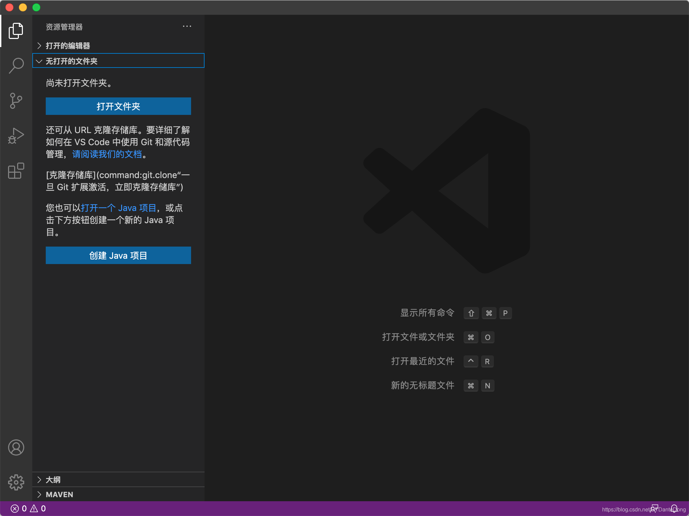Click the N key cap hint
Screen dimensions: 689x516
[x=487, y=386]
